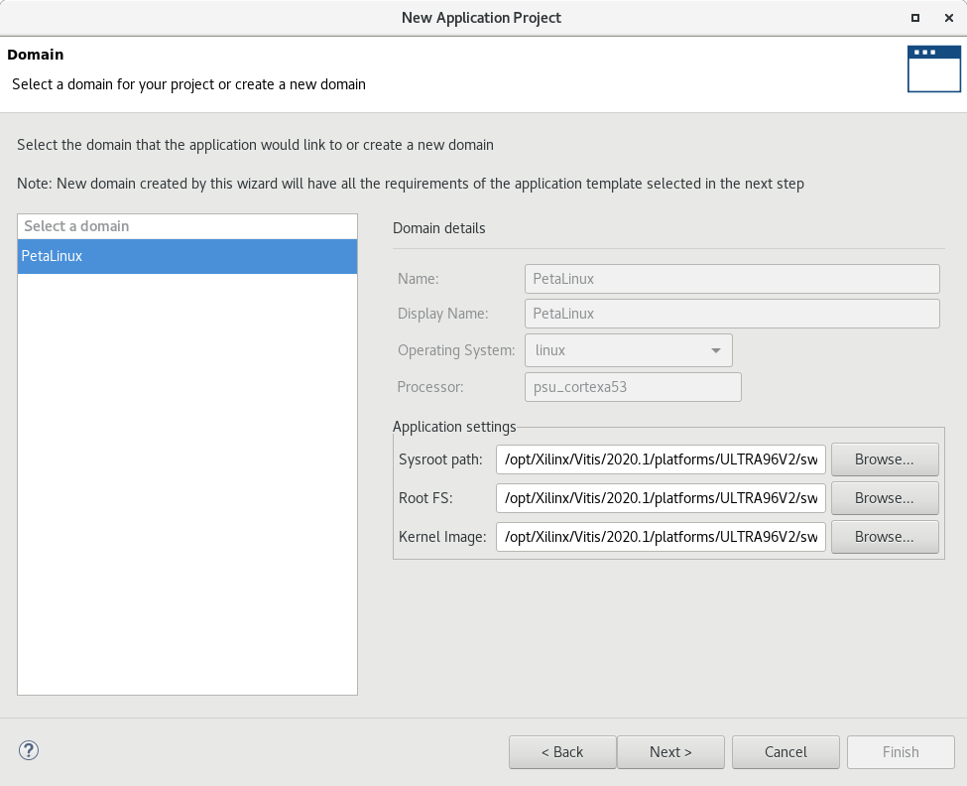The width and height of the screenshot is (967, 786).
Task: Focus the Root FS path field
Action: coord(661,498)
